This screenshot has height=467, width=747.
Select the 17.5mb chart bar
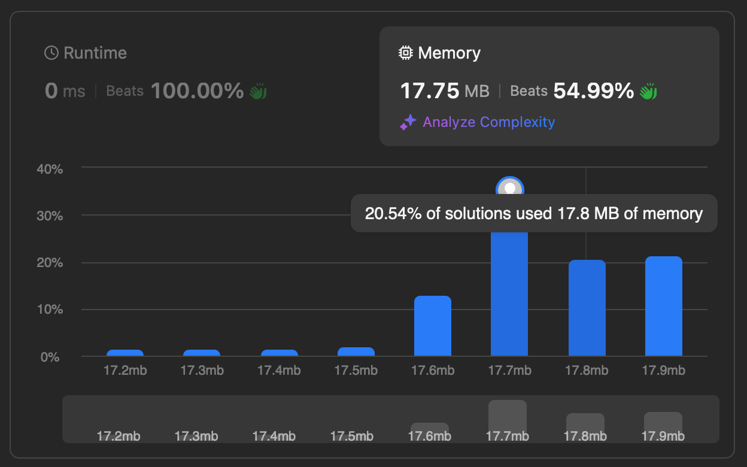tap(356, 351)
